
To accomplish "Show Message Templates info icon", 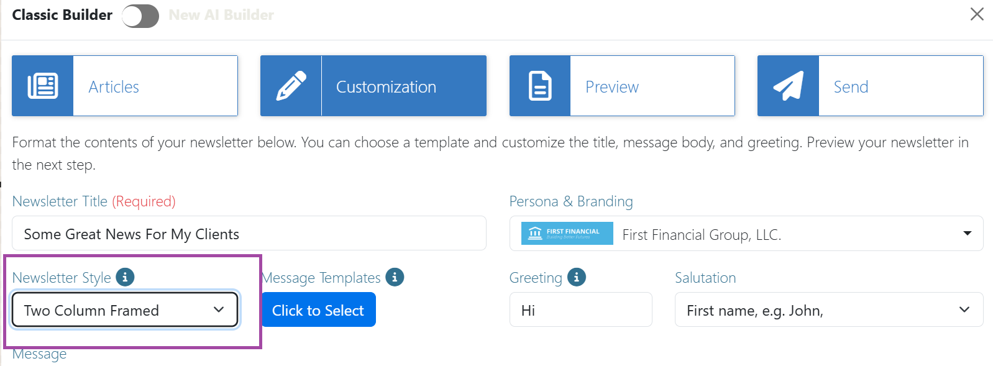I will click(x=395, y=277).
